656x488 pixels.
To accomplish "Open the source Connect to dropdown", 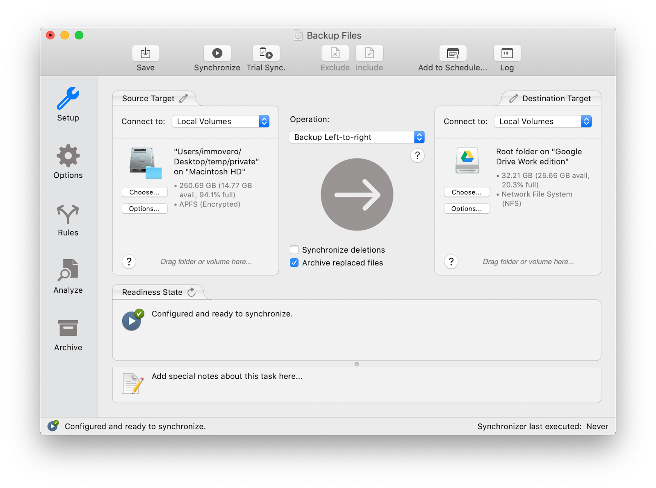I will point(264,121).
